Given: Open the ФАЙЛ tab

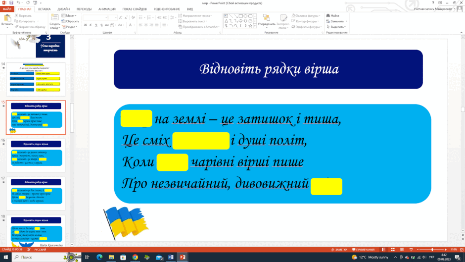Looking at the screenshot, I should coord(7,9).
